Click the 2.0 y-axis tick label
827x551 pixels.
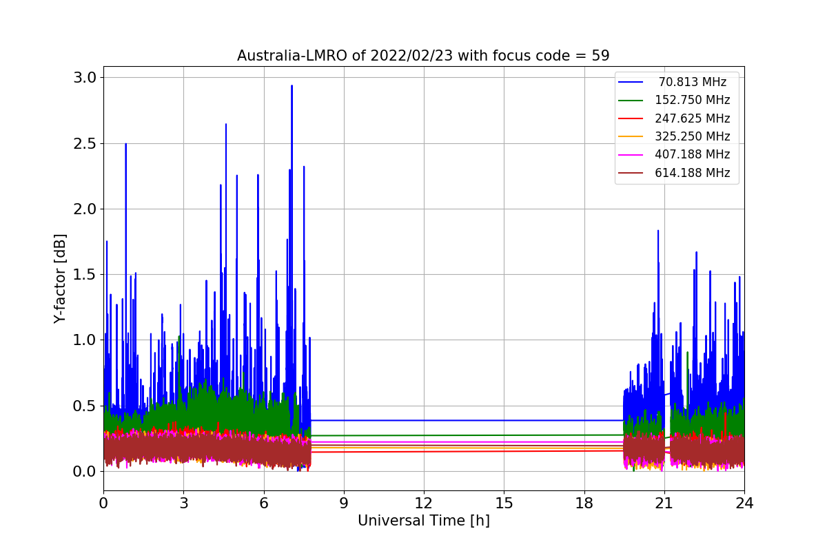click(x=85, y=209)
